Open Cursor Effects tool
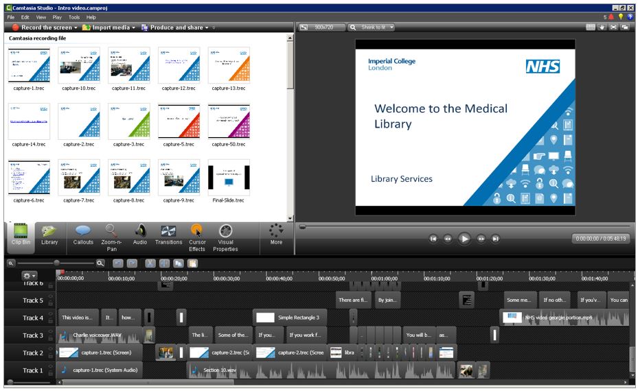 pyautogui.click(x=197, y=235)
